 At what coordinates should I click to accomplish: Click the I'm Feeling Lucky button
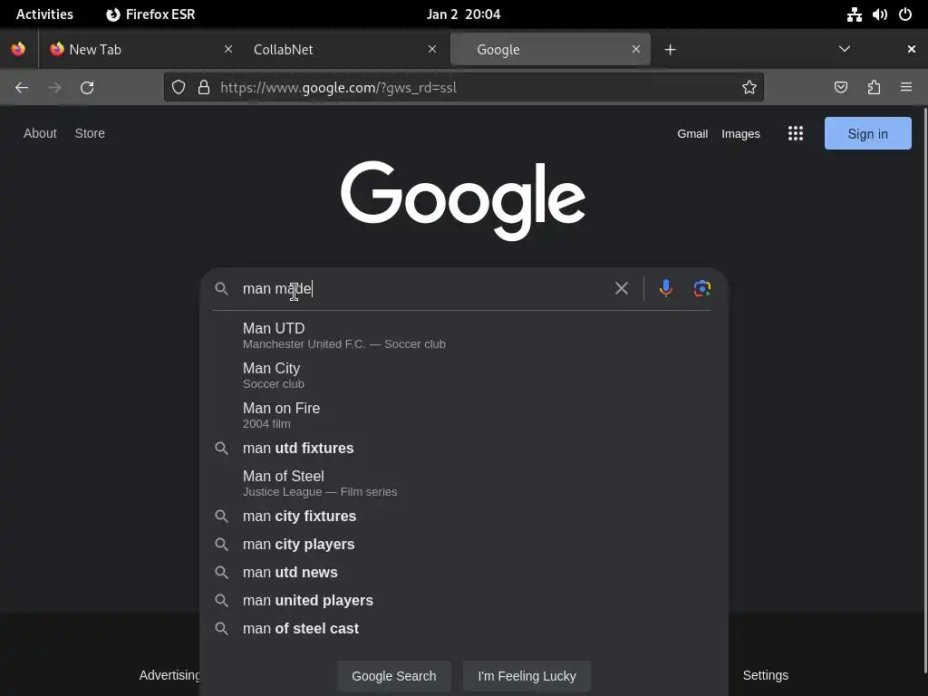point(527,676)
